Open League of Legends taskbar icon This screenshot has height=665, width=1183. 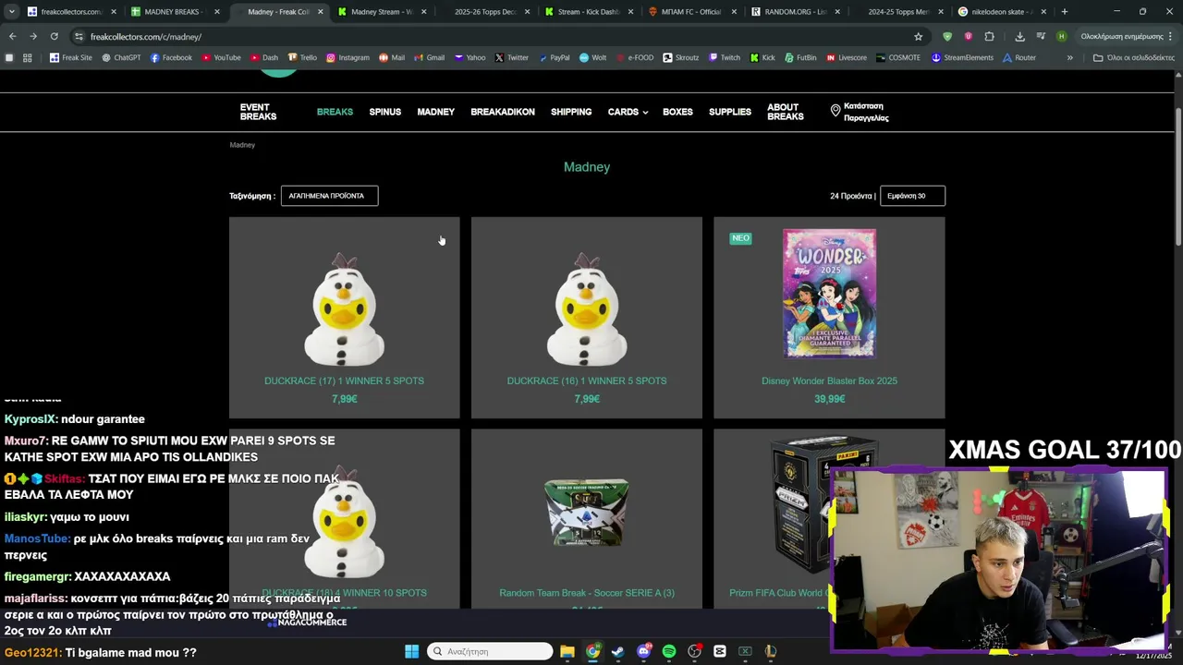point(771,651)
